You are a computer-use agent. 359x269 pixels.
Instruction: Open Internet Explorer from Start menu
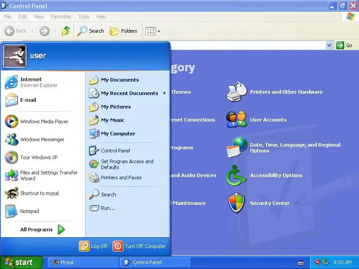(x=43, y=82)
